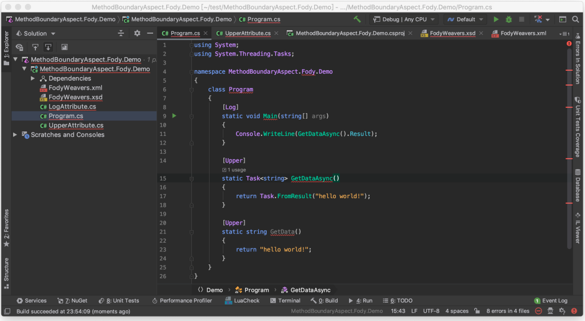
Task: Toggle Show All Files icon in Solution toolbar
Action: point(65,47)
